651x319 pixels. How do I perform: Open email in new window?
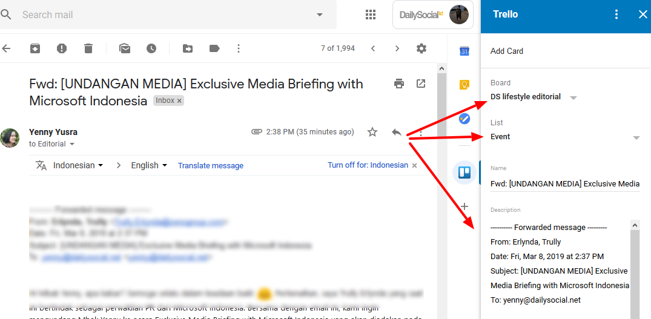pos(420,84)
